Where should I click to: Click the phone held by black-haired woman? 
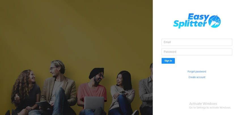pos(124,92)
